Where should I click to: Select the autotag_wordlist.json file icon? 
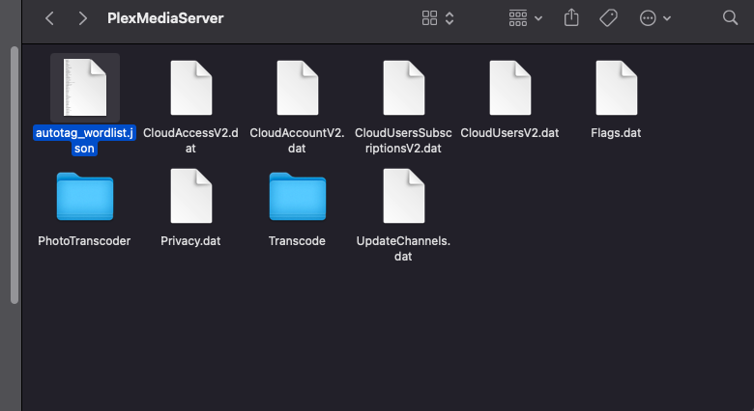[85, 88]
